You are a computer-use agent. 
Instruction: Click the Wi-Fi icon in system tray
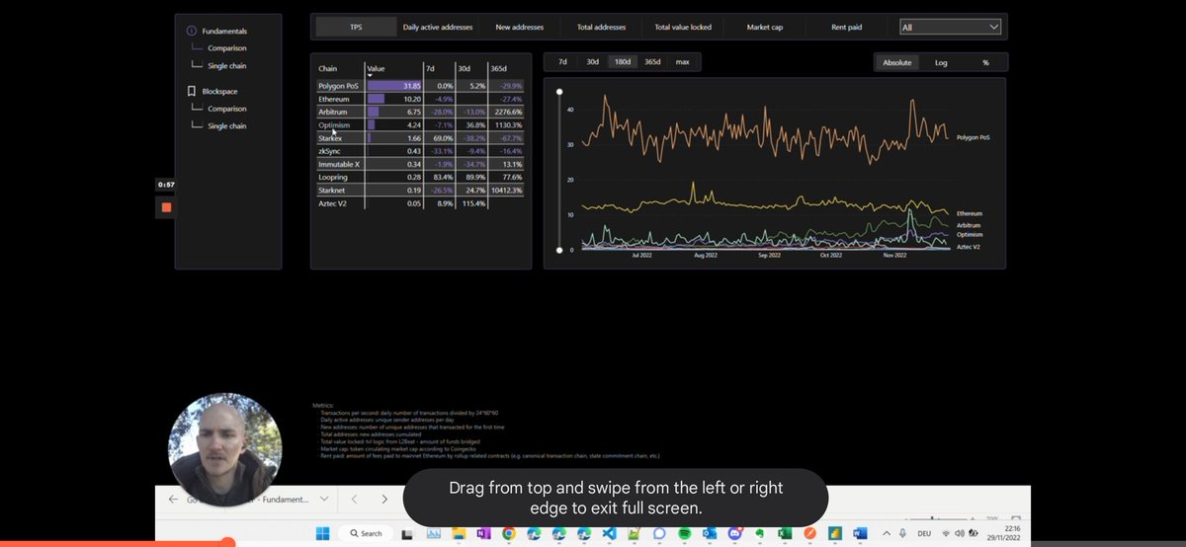click(x=946, y=533)
